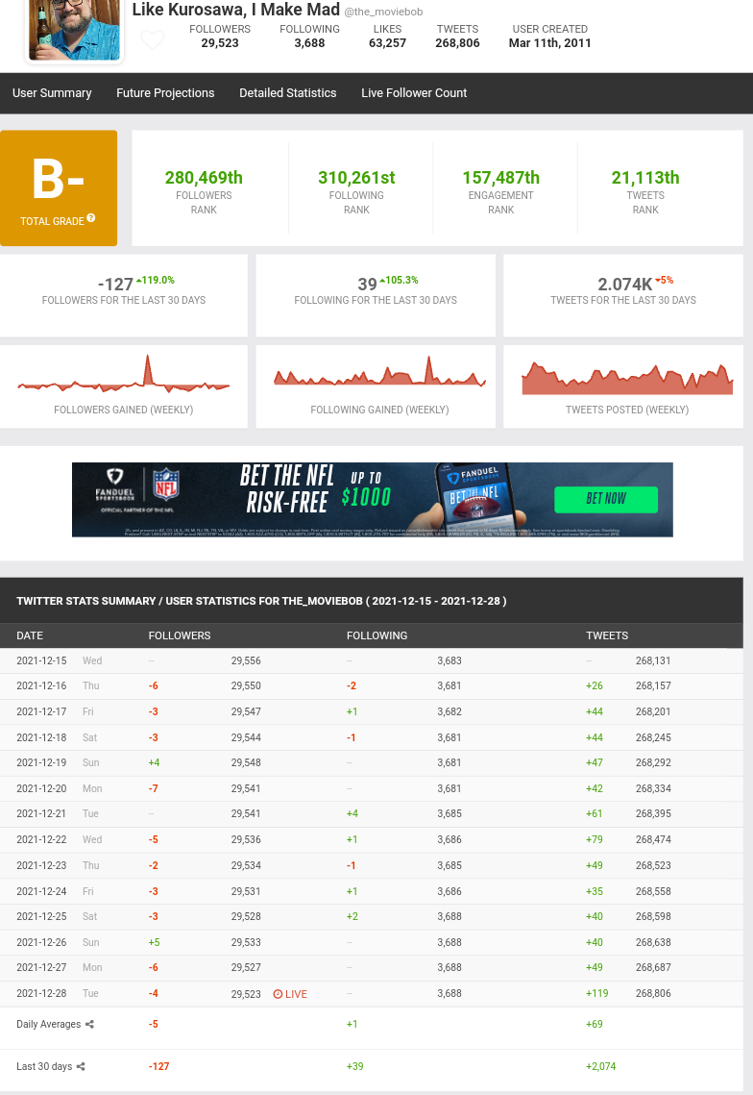Image resolution: width=753 pixels, height=1095 pixels.
Task: Click the favorite heart icon
Action: click(152, 39)
